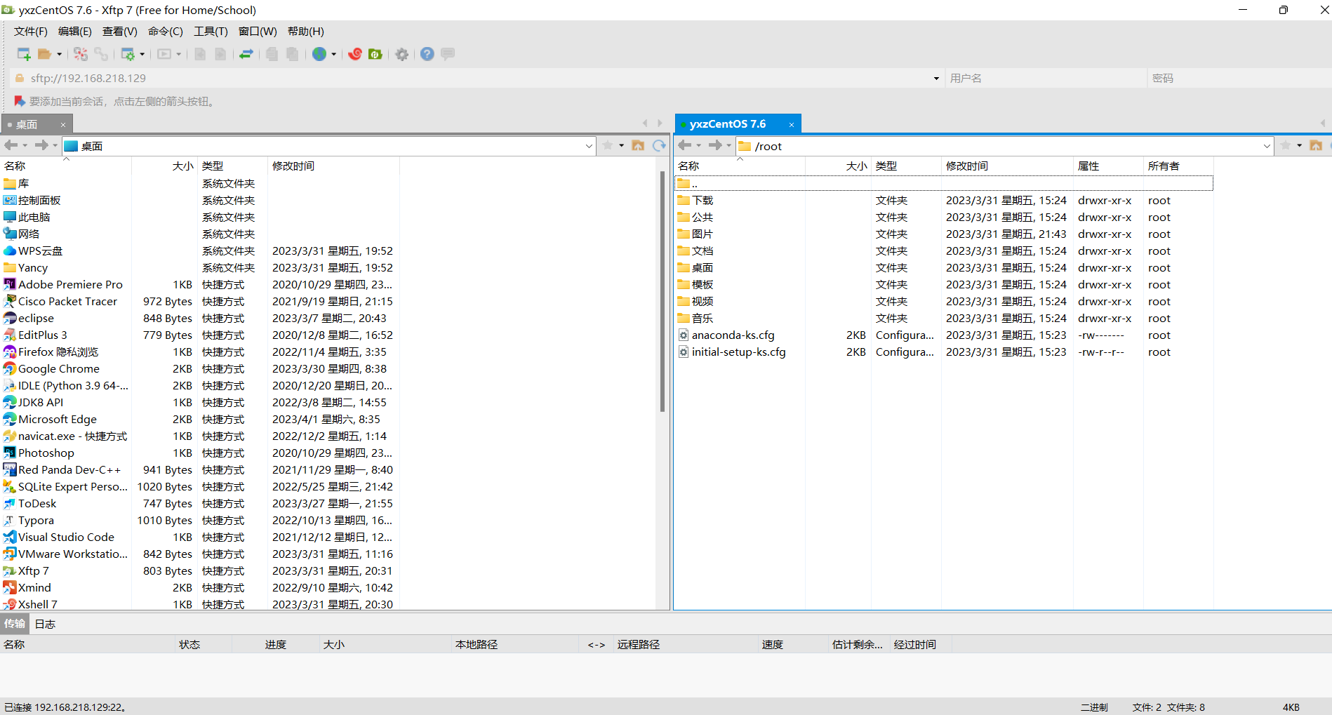The image size is (1332, 715).
Task: Sort remote files by 修改时间 column
Action: (x=1007, y=166)
